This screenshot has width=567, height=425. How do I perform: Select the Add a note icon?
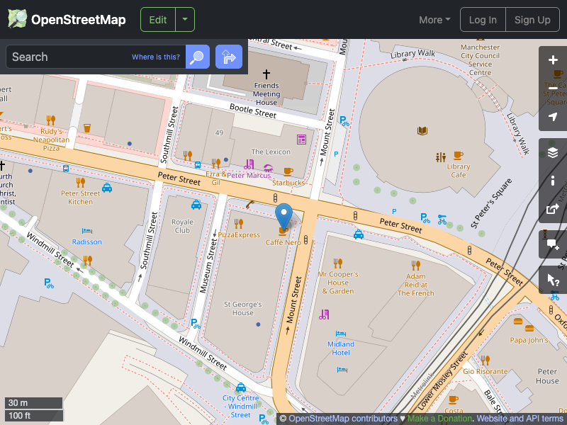click(x=553, y=242)
